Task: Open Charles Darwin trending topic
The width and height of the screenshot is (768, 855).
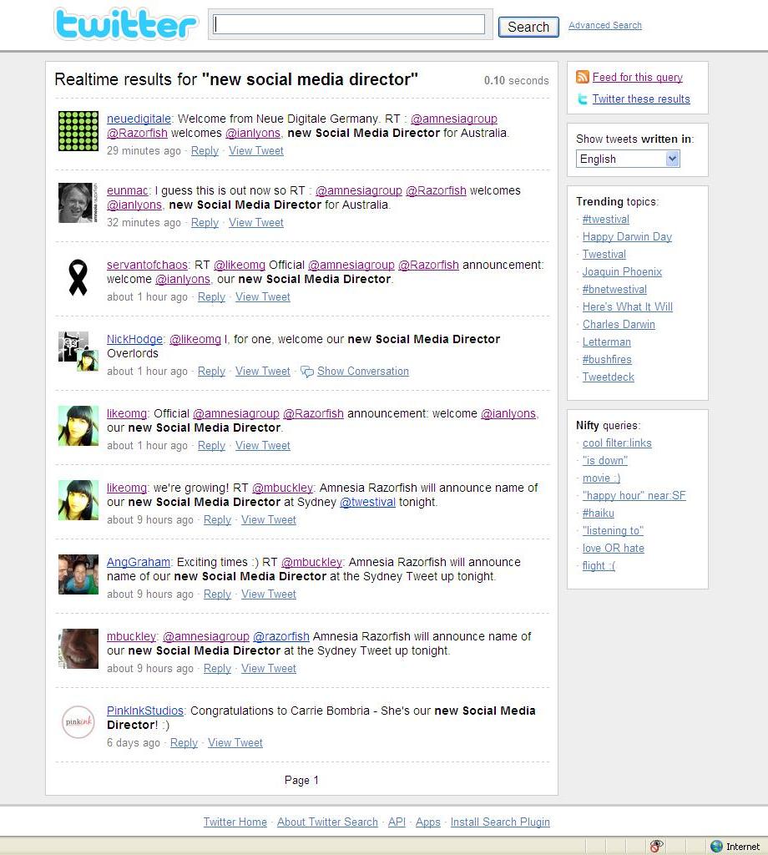Action: (619, 325)
